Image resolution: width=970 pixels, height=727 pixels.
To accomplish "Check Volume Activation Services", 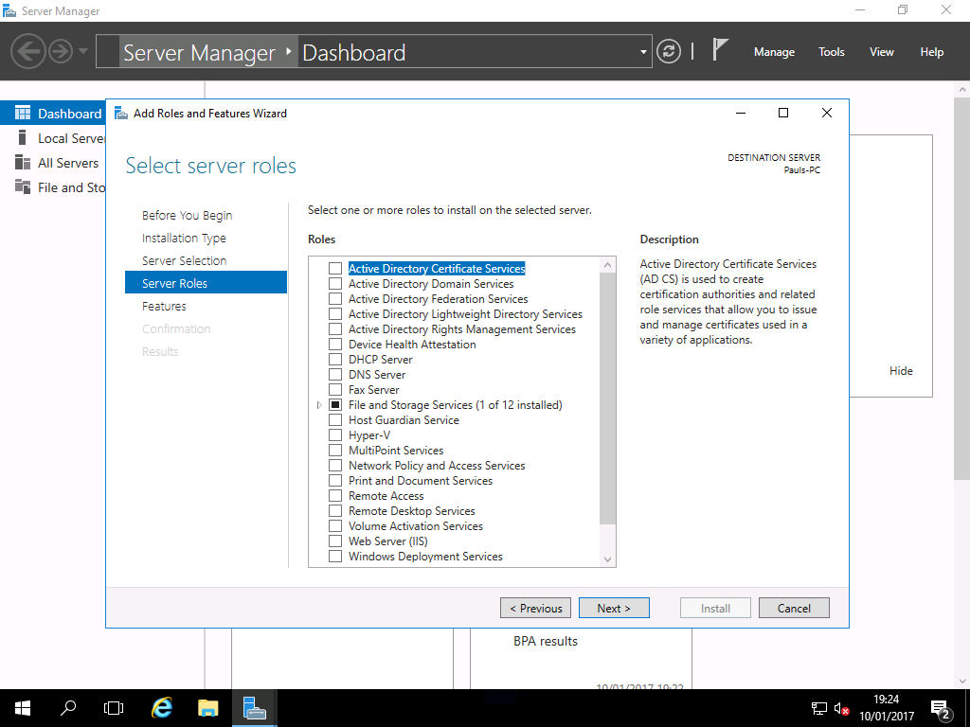I will click(x=335, y=526).
